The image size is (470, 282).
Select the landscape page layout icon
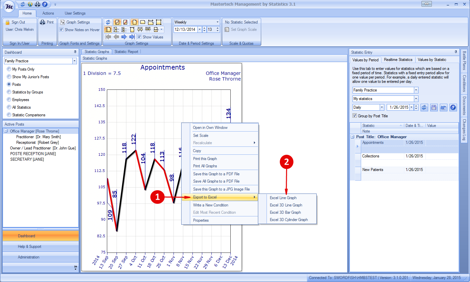tap(143, 22)
